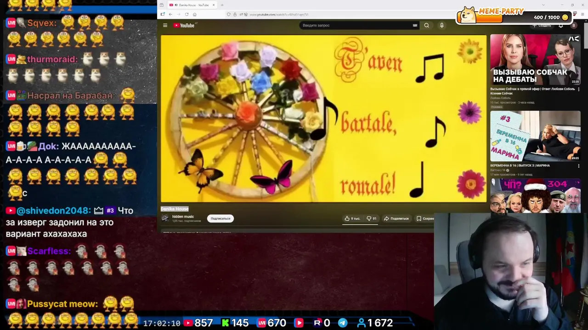Viewport: 588px width, 330px height.
Task: Click the webcam overlay of the streamer
Action: coord(511,271)
